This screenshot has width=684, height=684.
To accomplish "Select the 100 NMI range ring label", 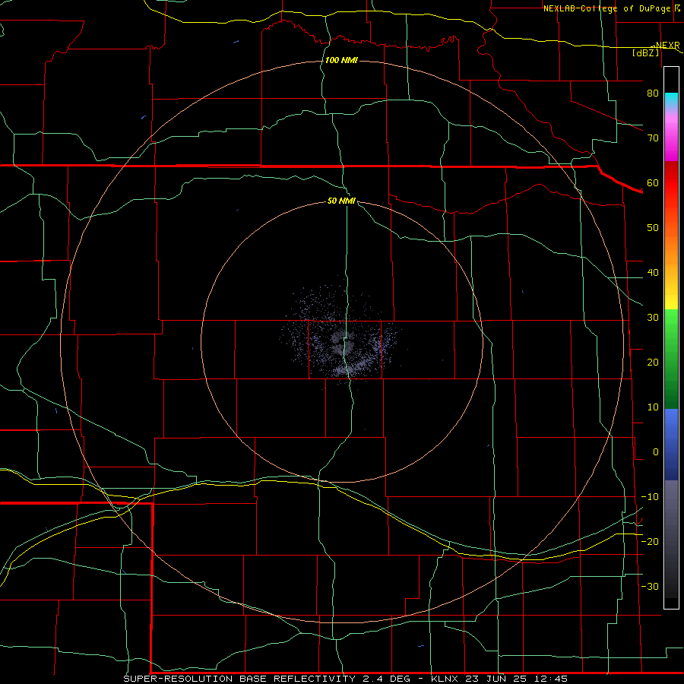I will click(341, 60).
